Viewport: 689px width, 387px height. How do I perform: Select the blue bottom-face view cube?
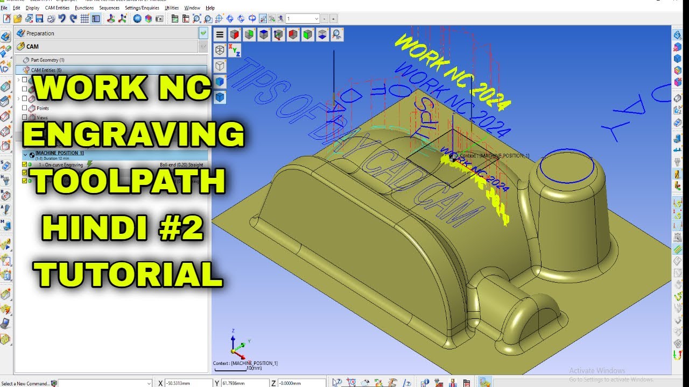(322, 35)
